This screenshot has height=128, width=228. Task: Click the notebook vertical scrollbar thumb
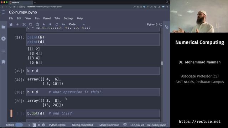click(162, 63)
